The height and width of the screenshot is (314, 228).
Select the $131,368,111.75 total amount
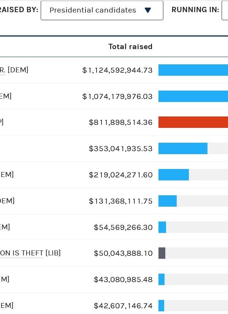point(120,201)
